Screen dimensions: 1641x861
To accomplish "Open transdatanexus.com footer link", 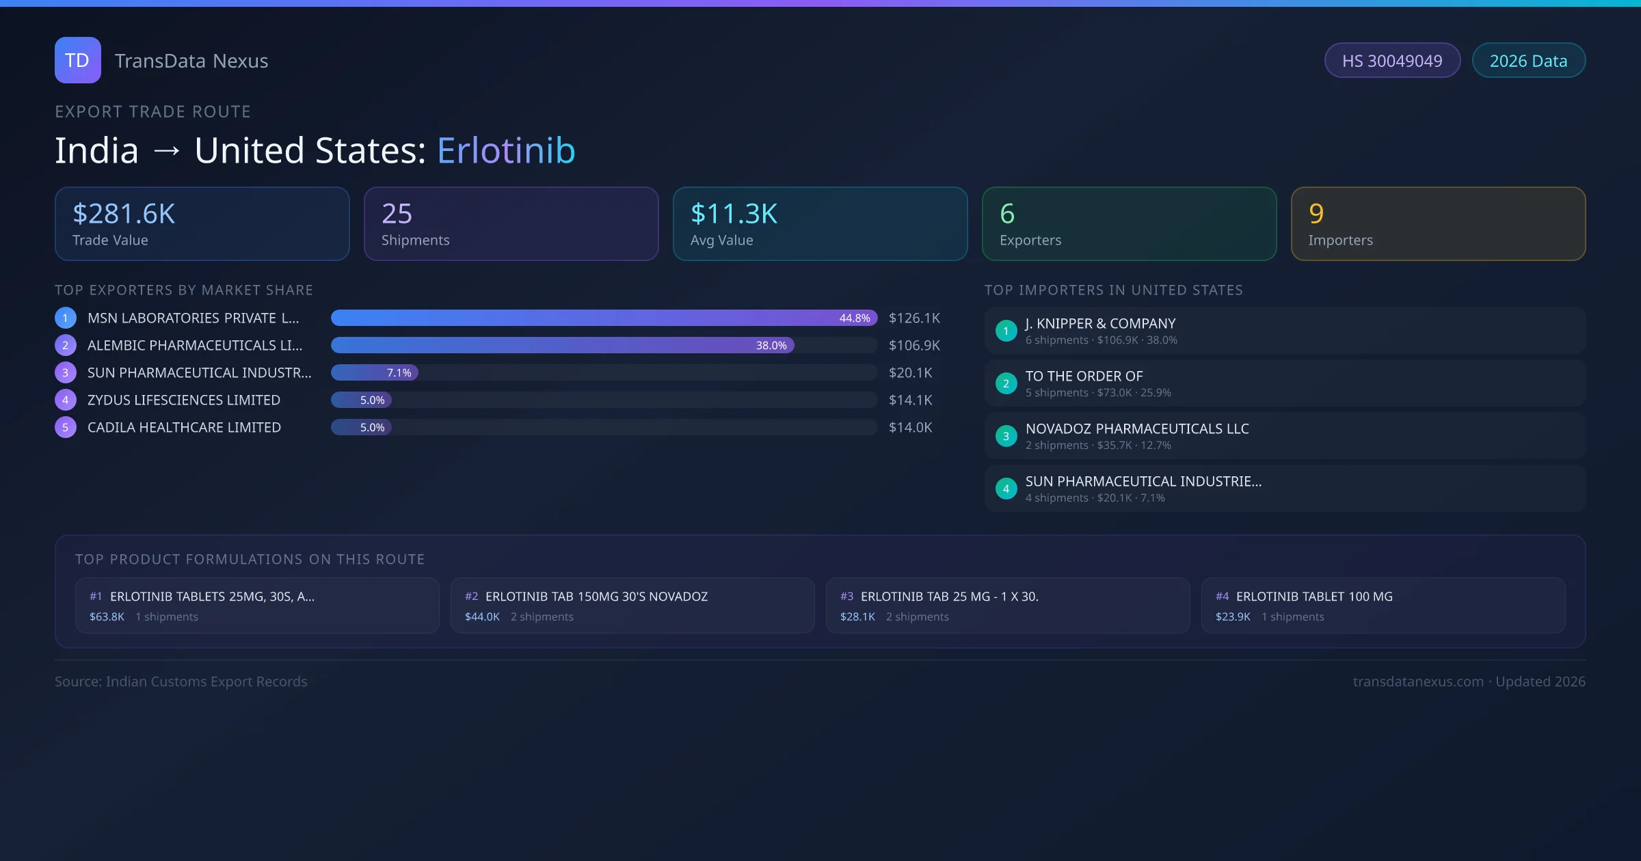I will [1418, 681].
